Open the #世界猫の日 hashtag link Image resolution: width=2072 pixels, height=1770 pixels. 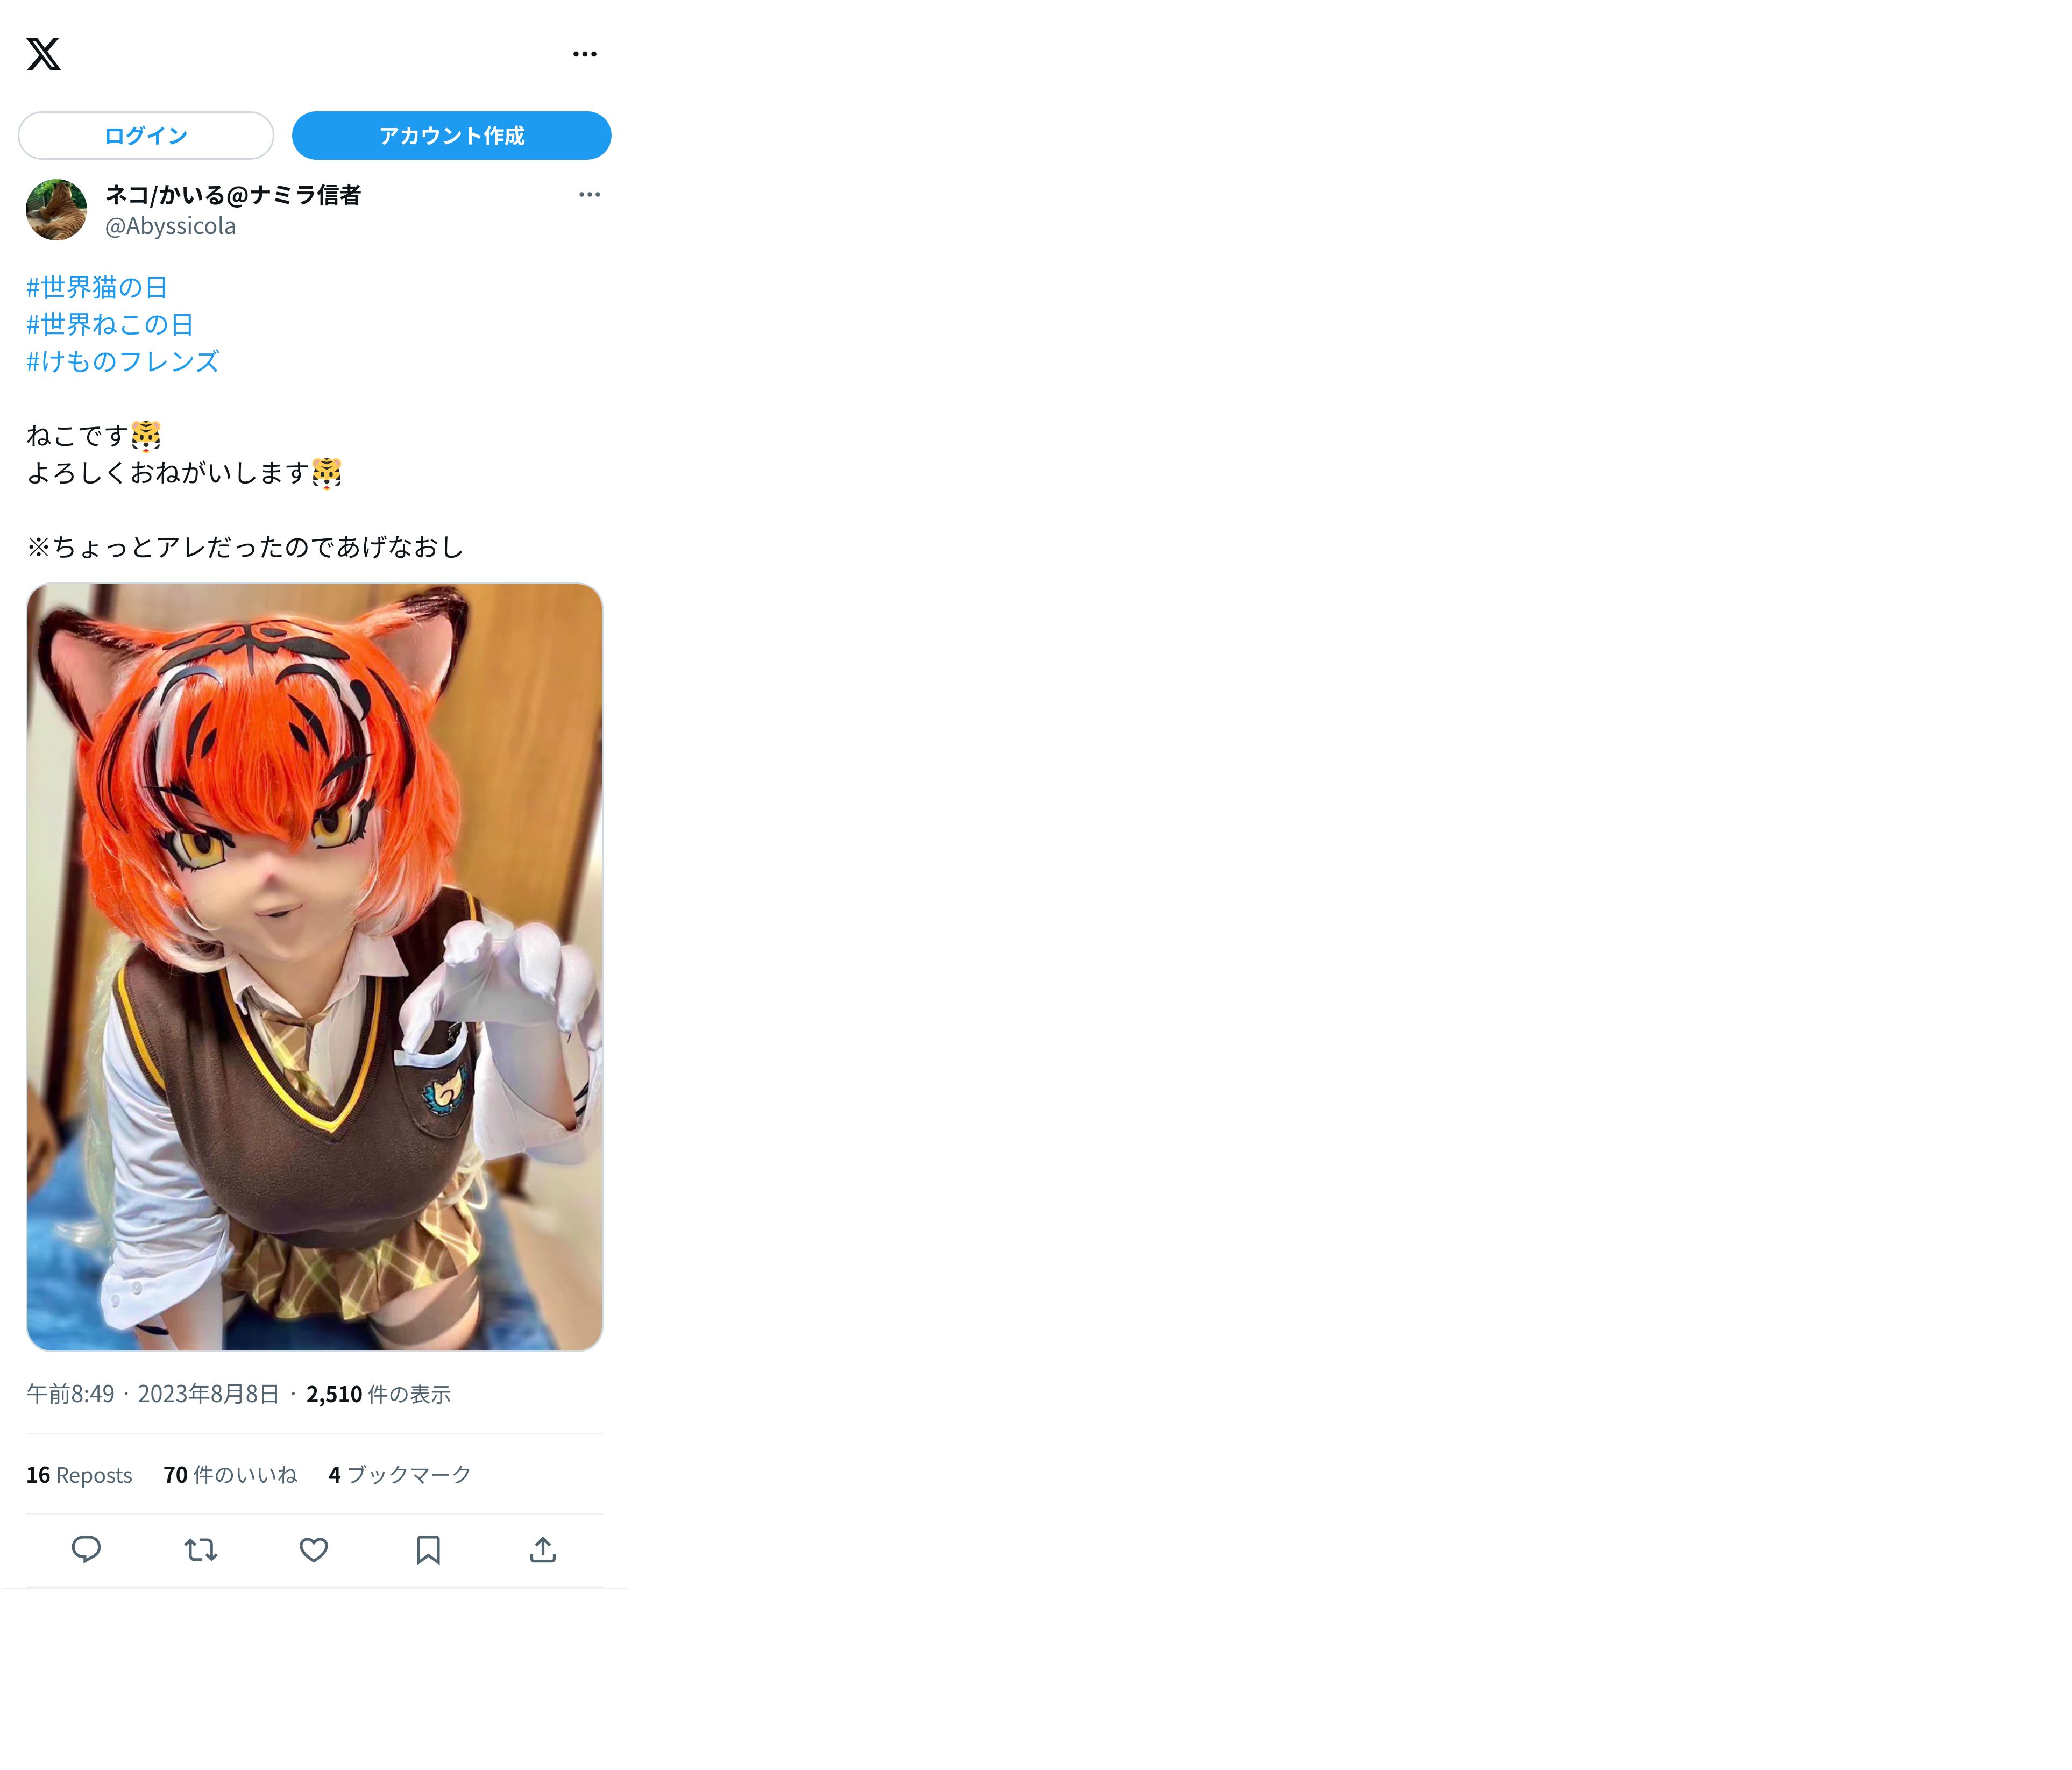tap(97, 288)
